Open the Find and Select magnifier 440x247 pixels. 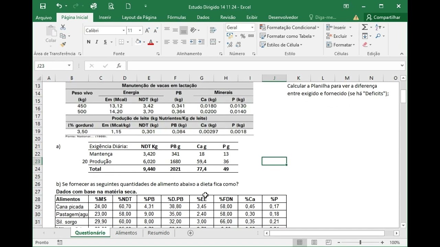pos(378,36)
